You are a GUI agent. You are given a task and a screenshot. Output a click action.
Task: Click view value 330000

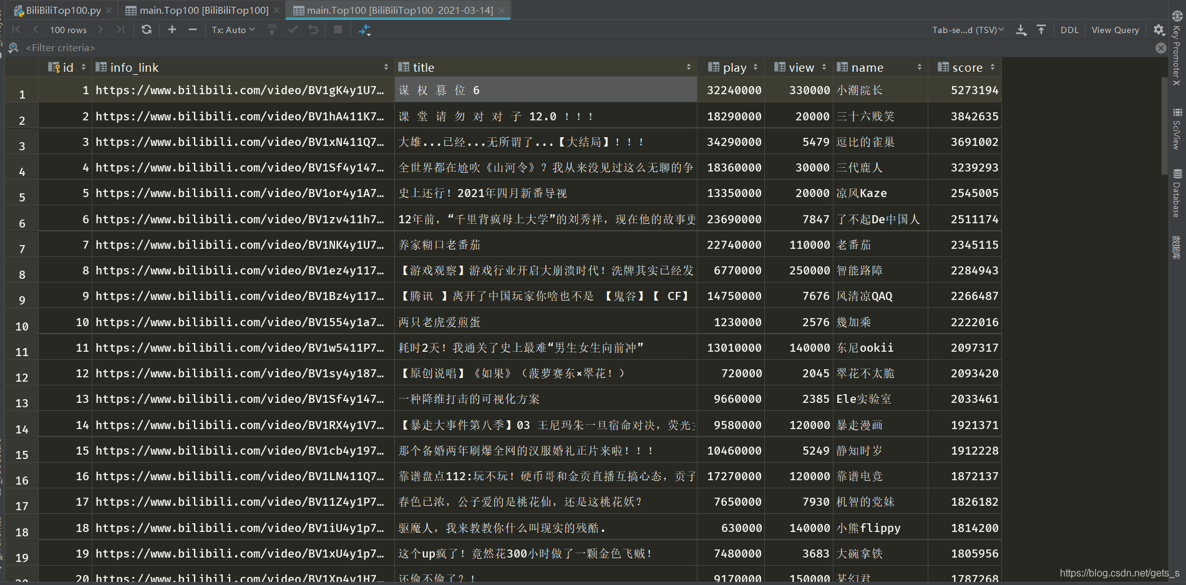pos(799,90)
